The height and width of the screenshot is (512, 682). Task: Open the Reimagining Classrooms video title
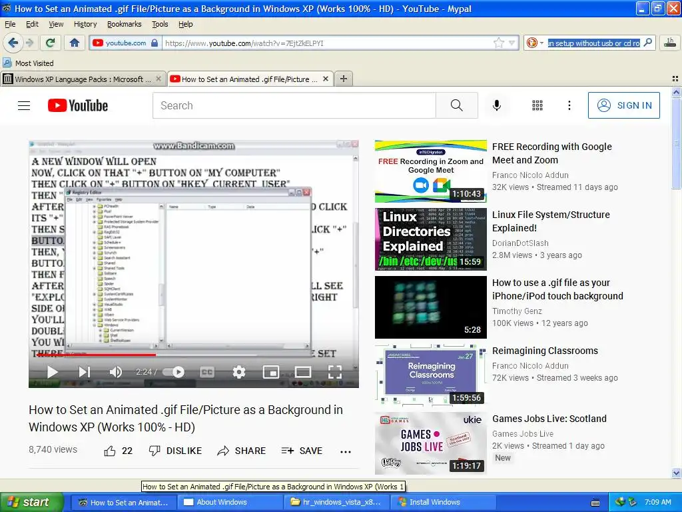point(545,351)
